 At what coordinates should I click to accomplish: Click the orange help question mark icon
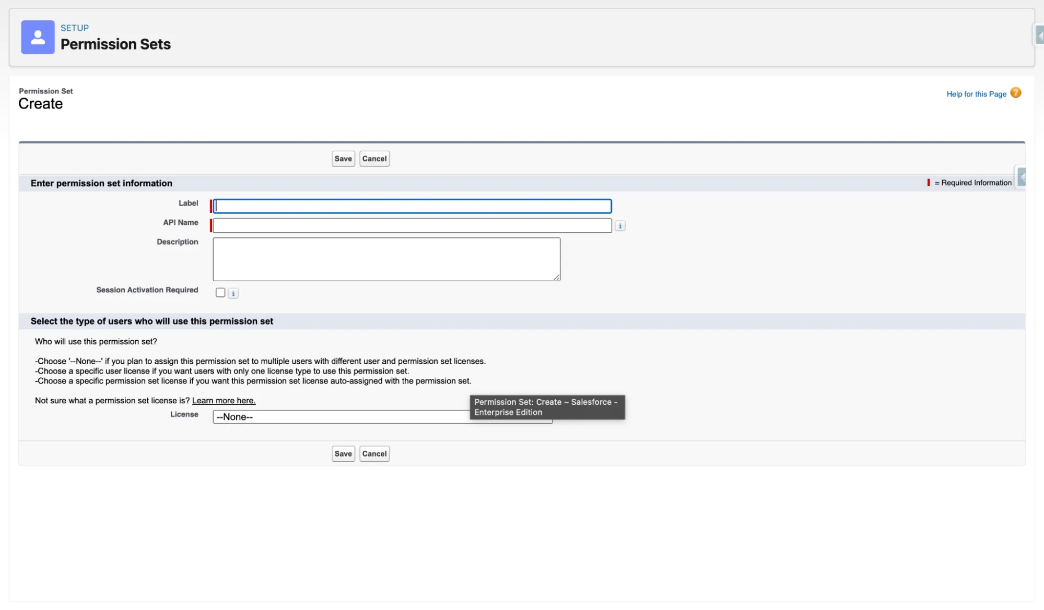[x=1015, y=93]
